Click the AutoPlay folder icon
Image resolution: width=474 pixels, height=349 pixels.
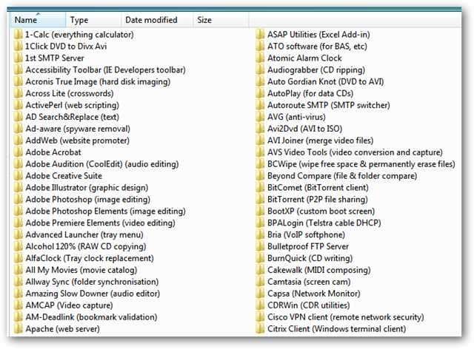260,93
